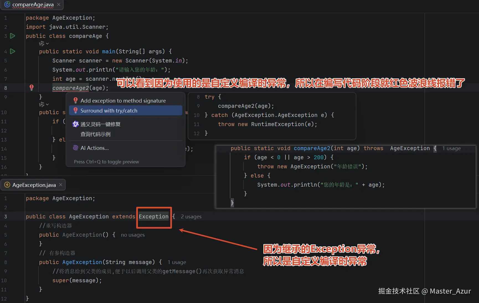Run class via gutter arrow on line 3
Image resolution: width=479 pixels, height=303 pixels.
tap(12, 36)
